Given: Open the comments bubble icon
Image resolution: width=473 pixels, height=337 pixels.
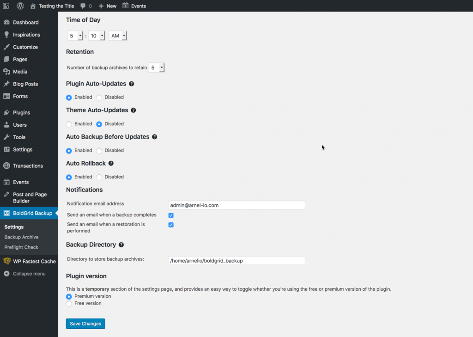Looking at the screenshot, I should click(84, 6).
